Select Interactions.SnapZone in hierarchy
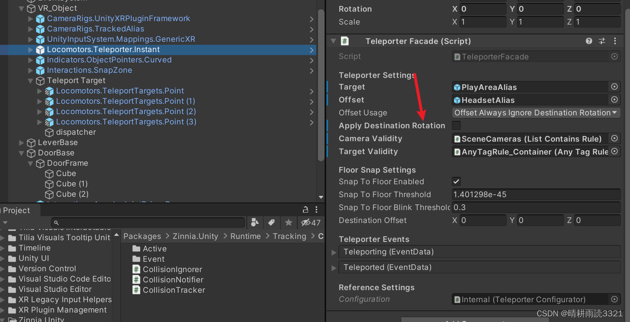Viewport: 630px width, 322px height. (89, 70)
